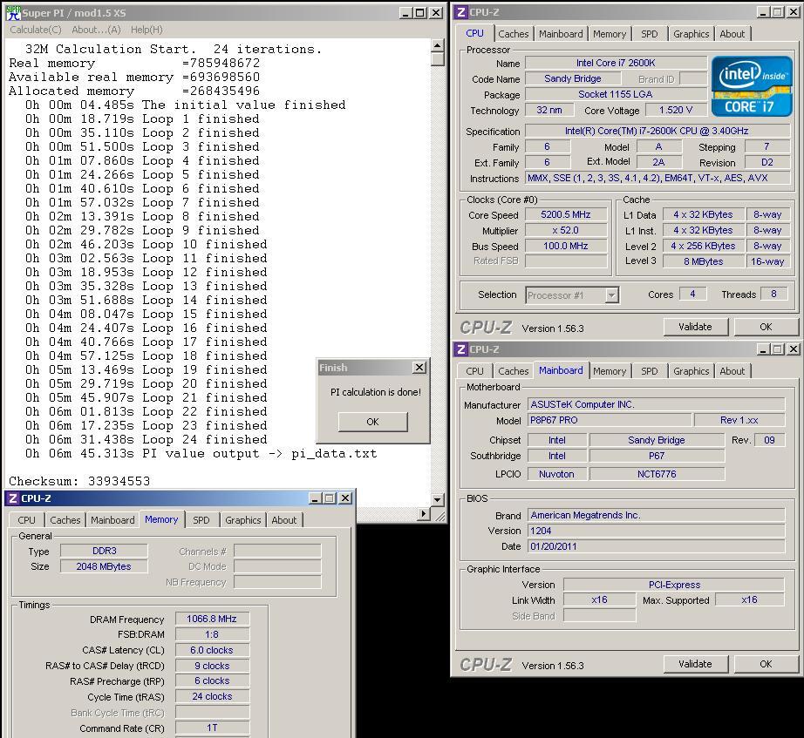804x738 pixels.
Task: Minimize the Super PI window
Action: coord(405,13)
